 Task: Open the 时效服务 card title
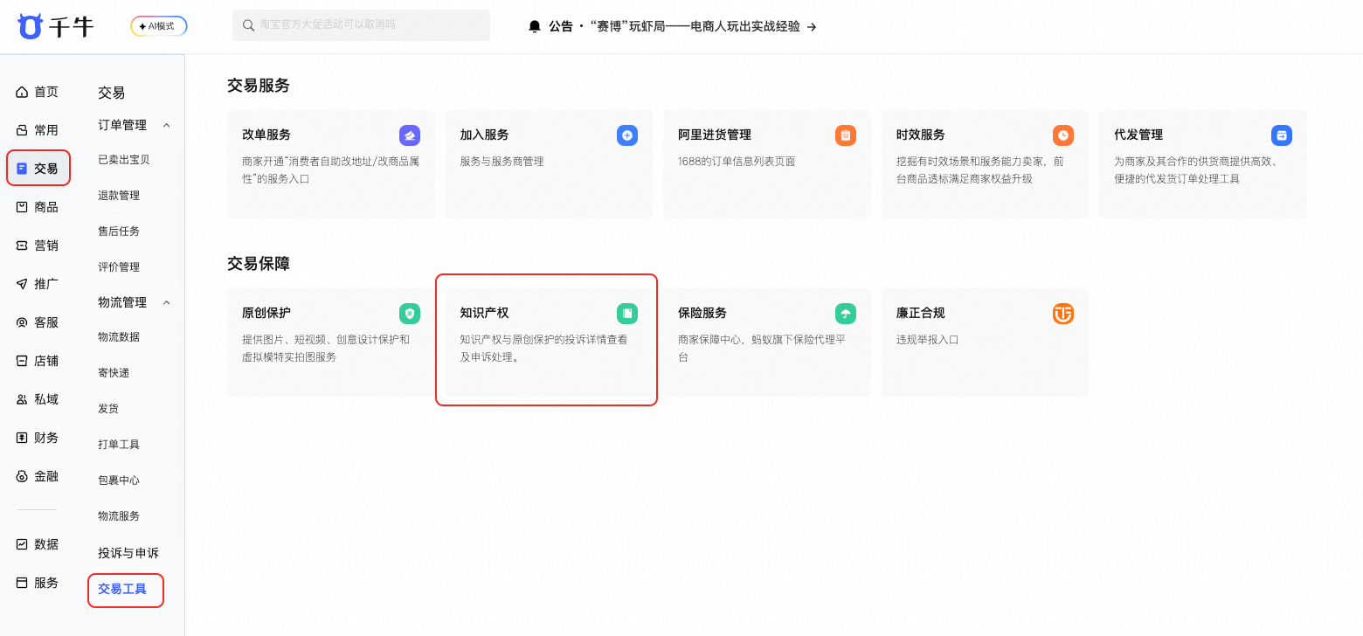(921, 135)
